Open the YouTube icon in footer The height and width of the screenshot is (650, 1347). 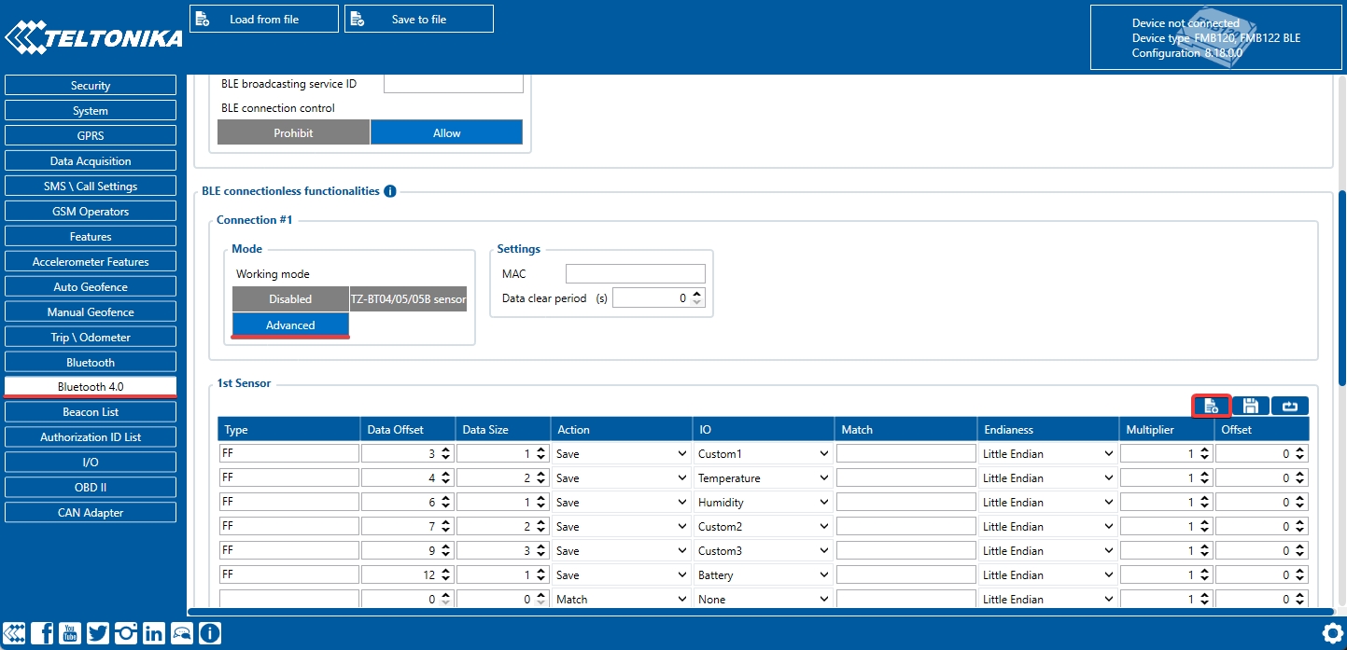click(70, 633)
